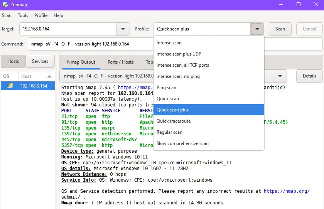Expand the Target history dropdown arrow

point(123,29)
